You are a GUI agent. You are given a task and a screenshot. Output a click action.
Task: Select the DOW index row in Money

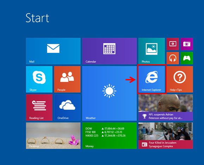pos(105,128)
